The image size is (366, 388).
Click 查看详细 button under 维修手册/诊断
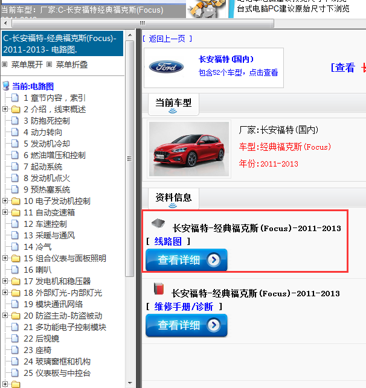[x=186, y=325]
